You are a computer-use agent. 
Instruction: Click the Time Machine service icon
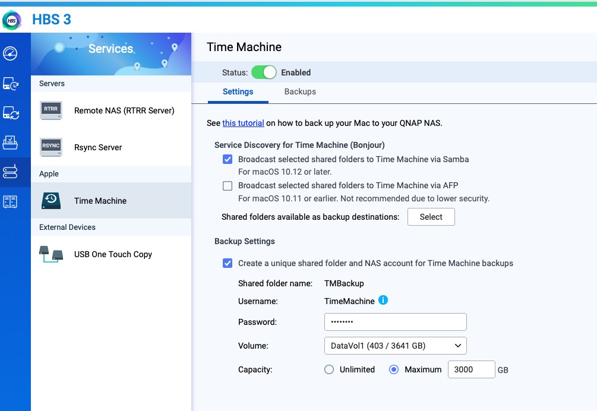[x=51, y=201]
